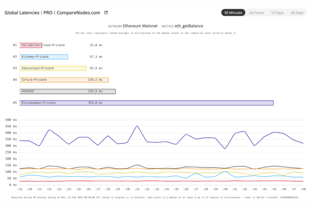
Task: Click the 92.9 ms value
Action: [x=96, y=68]
